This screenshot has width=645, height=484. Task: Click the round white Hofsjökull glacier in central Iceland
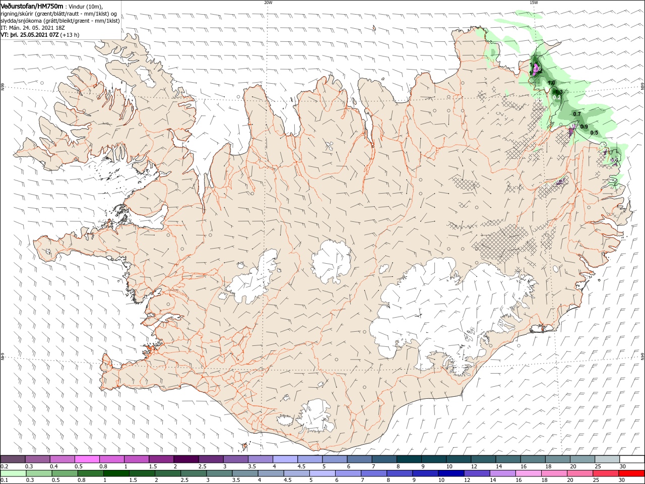click(332, 262)
